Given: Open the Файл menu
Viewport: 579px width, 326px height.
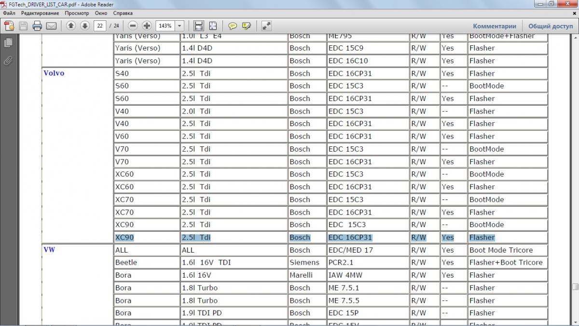Looking at the screenshot, I should coord(9,13).
